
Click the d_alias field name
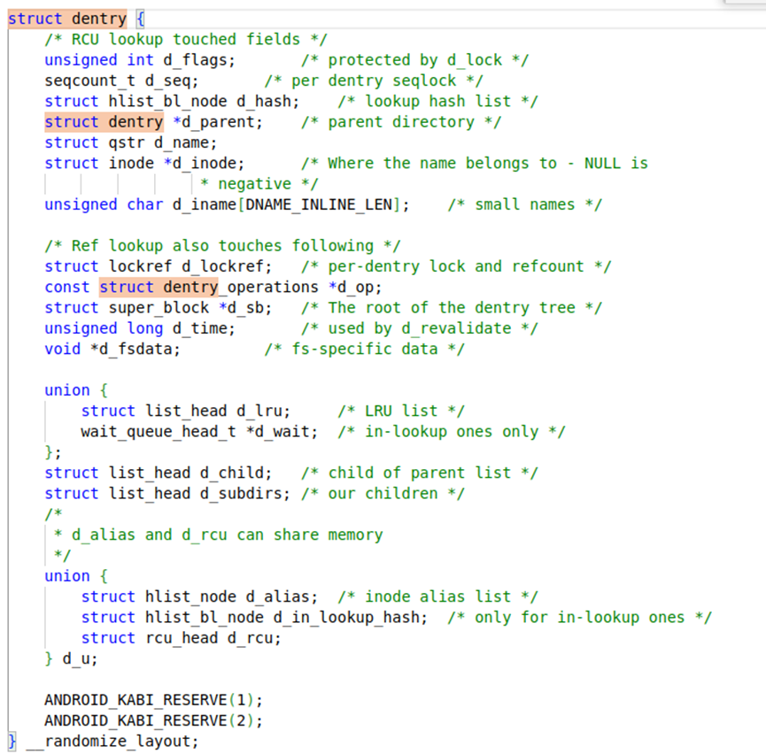tap(277, 596)
